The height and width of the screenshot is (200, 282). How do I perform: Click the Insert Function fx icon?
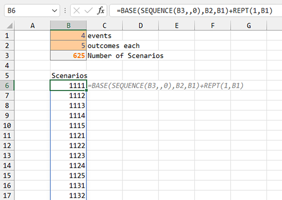(x=101, y=10)
